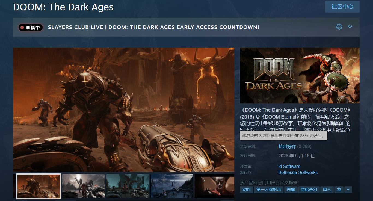Open broadcast settings gear icon
Screen dimensions: 373x201
click(x=339, y=27)
